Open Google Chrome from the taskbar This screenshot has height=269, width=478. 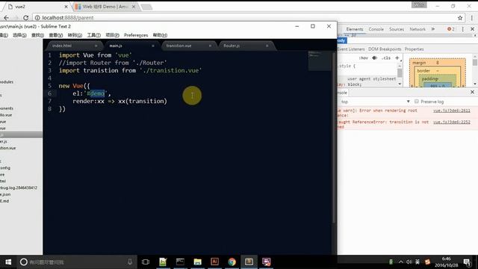point(232,262)
